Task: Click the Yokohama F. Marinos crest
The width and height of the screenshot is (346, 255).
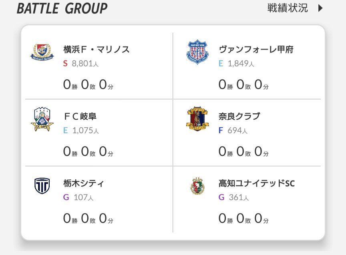Action: pyautogui.click(x=42, y=52)
